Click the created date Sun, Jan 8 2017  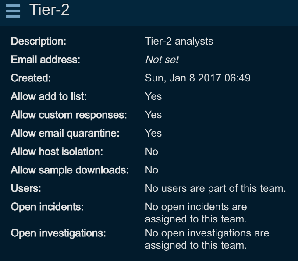coord(198,78)
